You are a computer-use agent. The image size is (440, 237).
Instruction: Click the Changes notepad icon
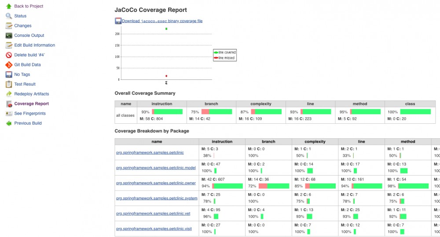tap(9, 26)
